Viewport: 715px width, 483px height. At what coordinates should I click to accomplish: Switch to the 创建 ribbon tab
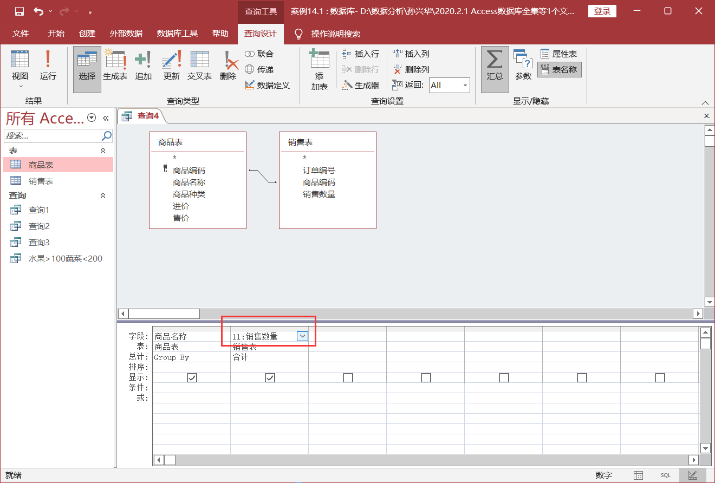(87, 34)
